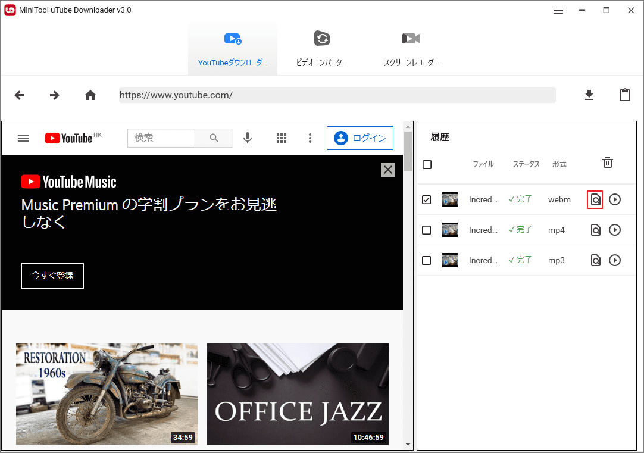Click the browser vertical scrollbar thumb
This screenshot has height=453, width=644.
coord(408,152)
